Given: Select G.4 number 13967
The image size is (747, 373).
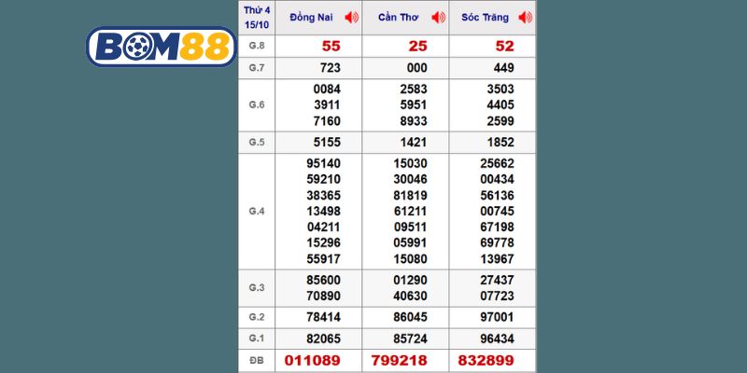Looking at the screenshot, I should (498, 259).
